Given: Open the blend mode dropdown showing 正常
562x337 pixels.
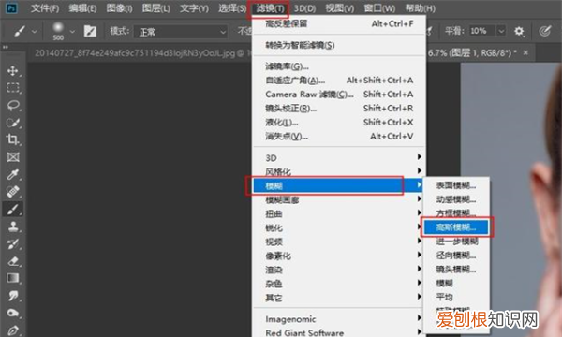Looking at the screenshot, I should pyautogui.click(x=181, y=32).
